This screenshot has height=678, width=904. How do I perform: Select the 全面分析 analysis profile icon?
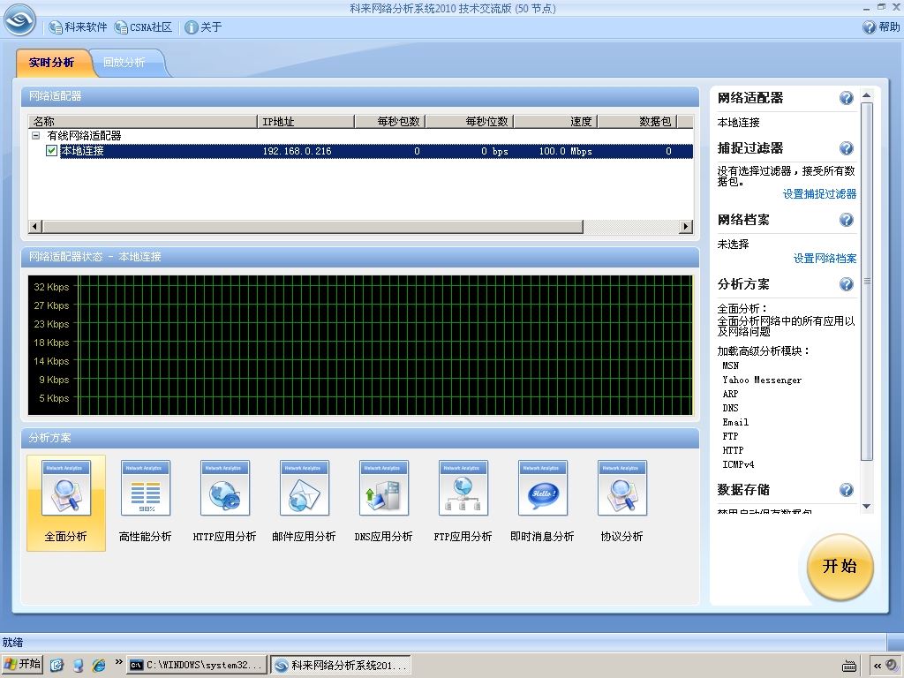65,502
